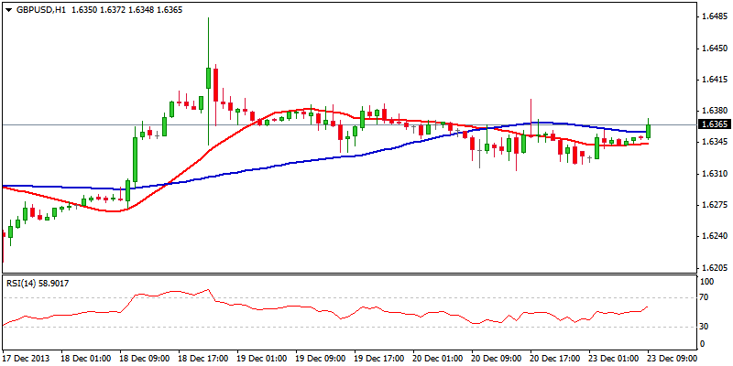Viewport: 733px width, 366px height.
Task: Click price axis label 1.6485
Action: [715, 16]
